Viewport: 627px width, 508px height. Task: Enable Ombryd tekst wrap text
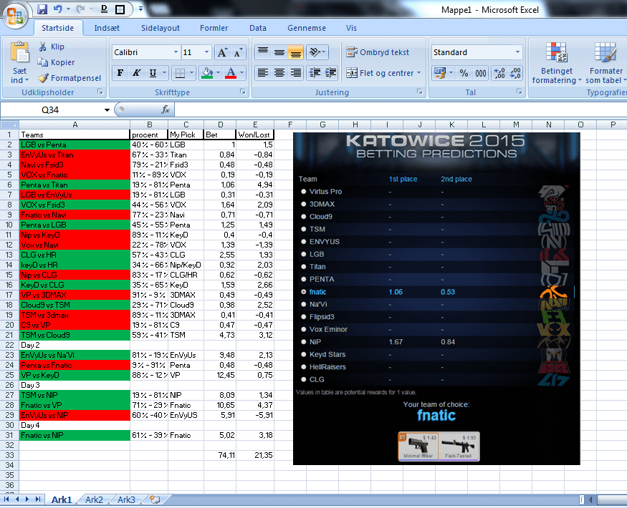pos(378,52)
